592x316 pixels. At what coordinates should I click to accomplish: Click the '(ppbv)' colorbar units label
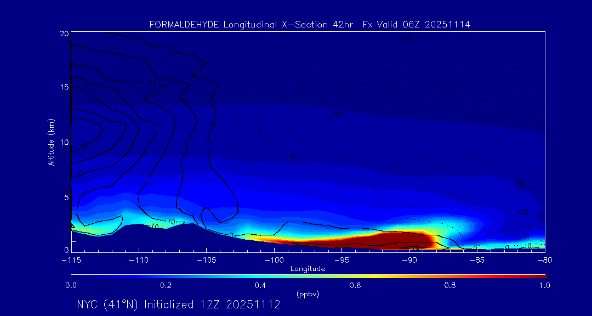point(308,295)
